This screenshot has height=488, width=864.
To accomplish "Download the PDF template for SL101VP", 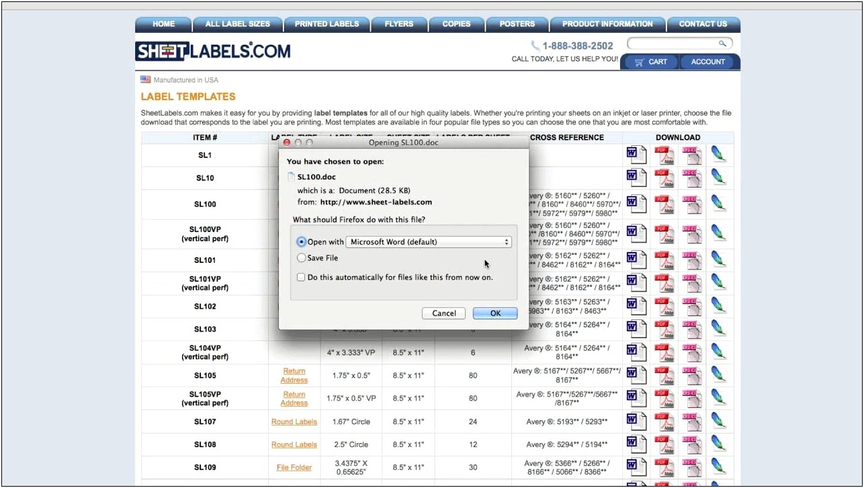I will pos(664,283).
